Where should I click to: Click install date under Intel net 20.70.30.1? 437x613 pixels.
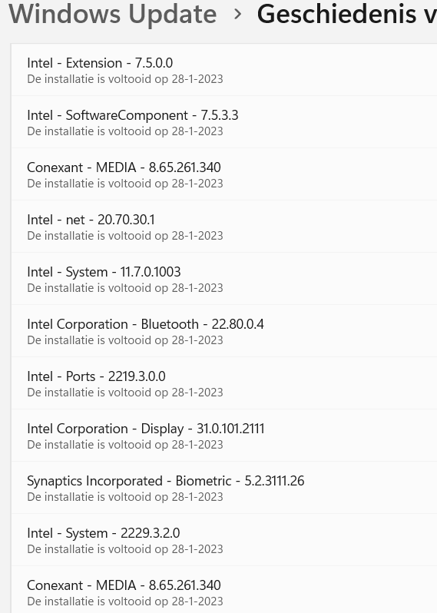pos(125,236)
